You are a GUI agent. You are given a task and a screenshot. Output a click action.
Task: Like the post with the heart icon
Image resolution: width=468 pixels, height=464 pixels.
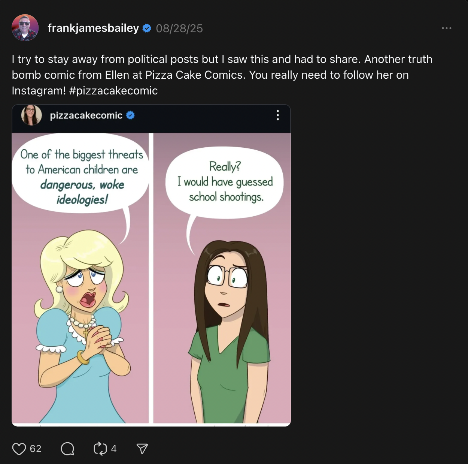[x=19, y=449]
